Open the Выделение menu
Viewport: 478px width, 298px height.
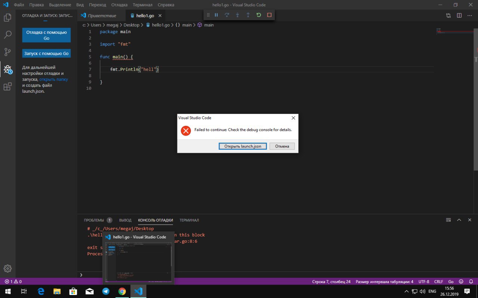pyautogui.click(x=60, y=5)
